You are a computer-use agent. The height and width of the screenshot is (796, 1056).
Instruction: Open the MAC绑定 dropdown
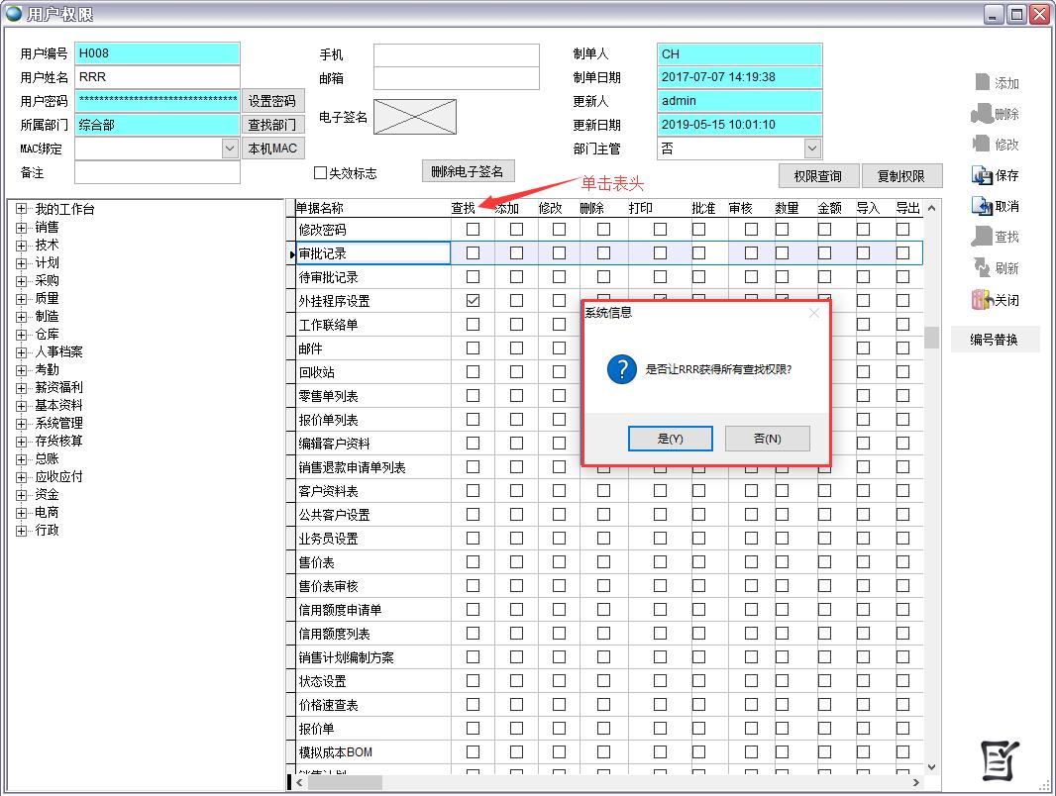coord(230,149)
